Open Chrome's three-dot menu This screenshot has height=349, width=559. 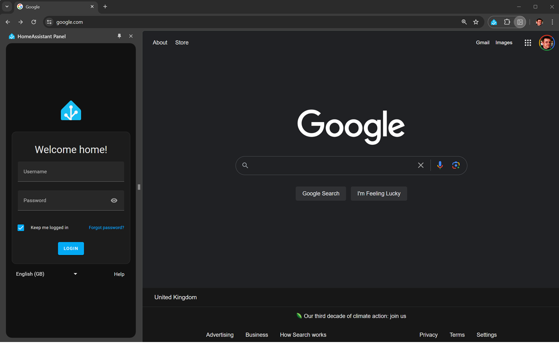coord(552,22)
